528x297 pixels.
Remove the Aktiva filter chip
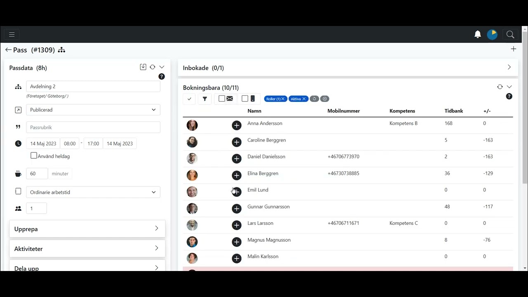coord(304,99)
